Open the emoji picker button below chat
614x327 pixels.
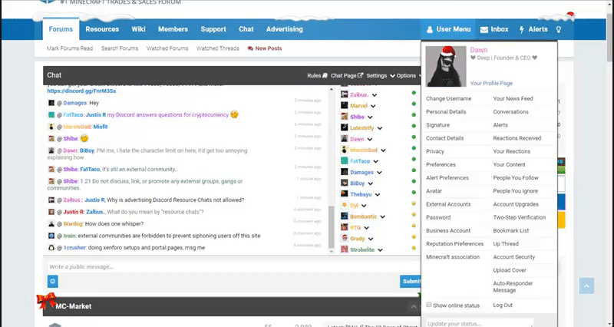click(53, 281)
